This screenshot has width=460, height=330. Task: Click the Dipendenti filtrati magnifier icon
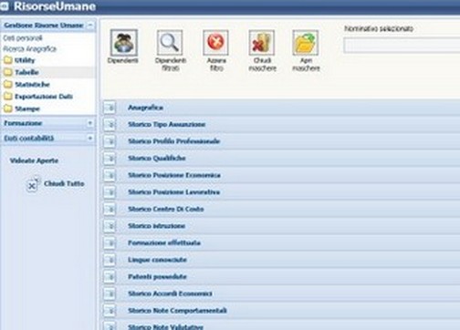click(x=170, y=43)
